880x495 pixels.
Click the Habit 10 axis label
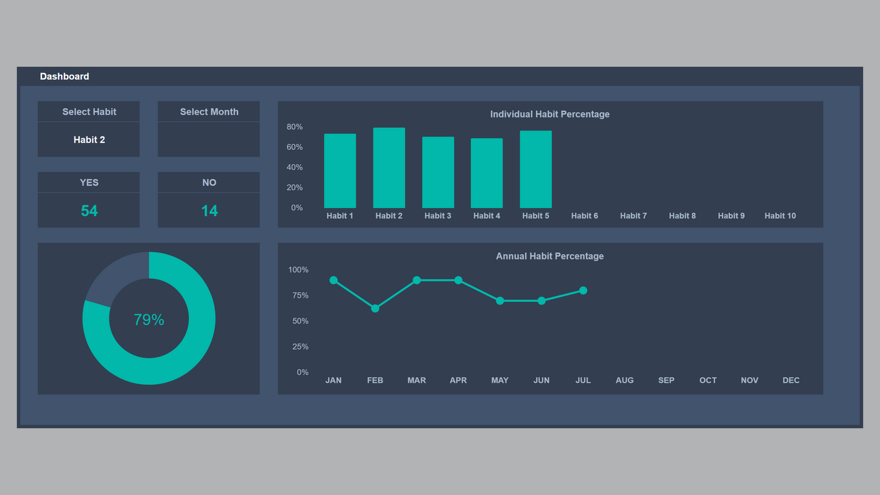point(780,216)
